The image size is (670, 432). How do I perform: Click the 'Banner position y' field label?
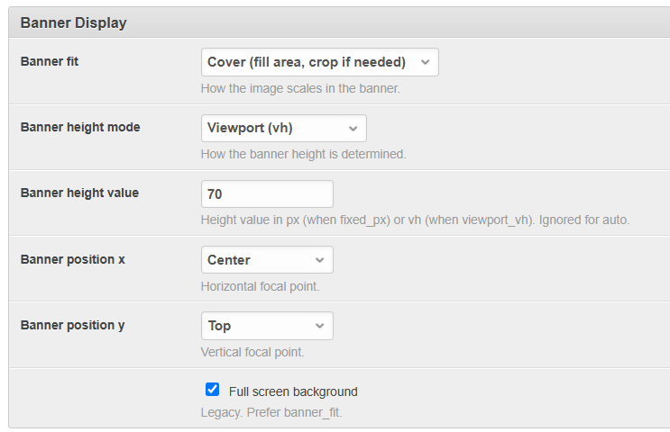[x=72, y=325]
